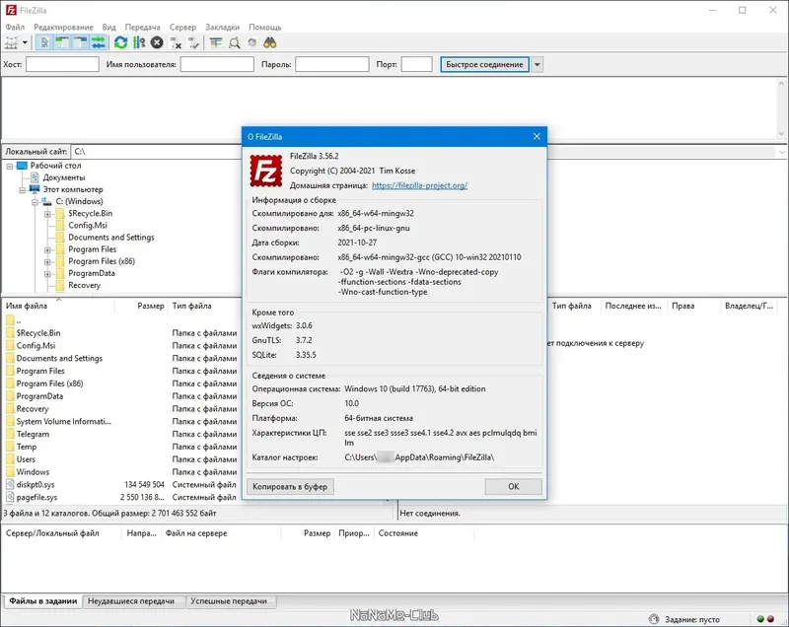The image size is (789, 627).
Task: Open the Помощь menu
Action: click(264, 28)
